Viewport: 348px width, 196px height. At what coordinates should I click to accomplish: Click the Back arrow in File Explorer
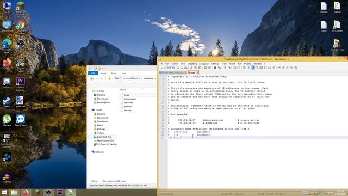pyautogui.click(x=91, y=78)
